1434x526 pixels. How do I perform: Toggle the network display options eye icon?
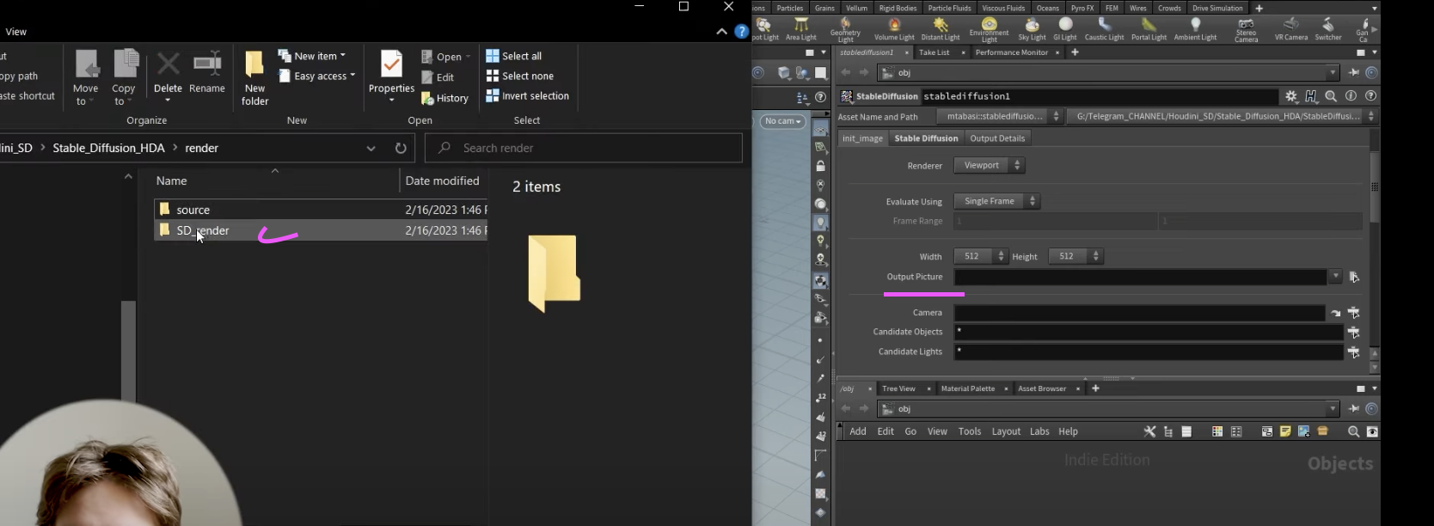(1371, 431)
